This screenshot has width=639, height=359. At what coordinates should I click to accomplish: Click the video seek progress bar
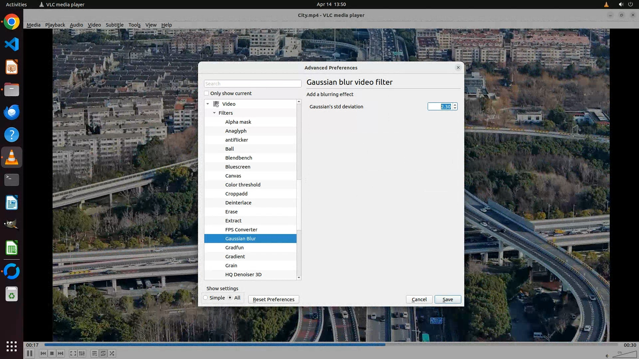pyautogui.click(x=331, y=345)
